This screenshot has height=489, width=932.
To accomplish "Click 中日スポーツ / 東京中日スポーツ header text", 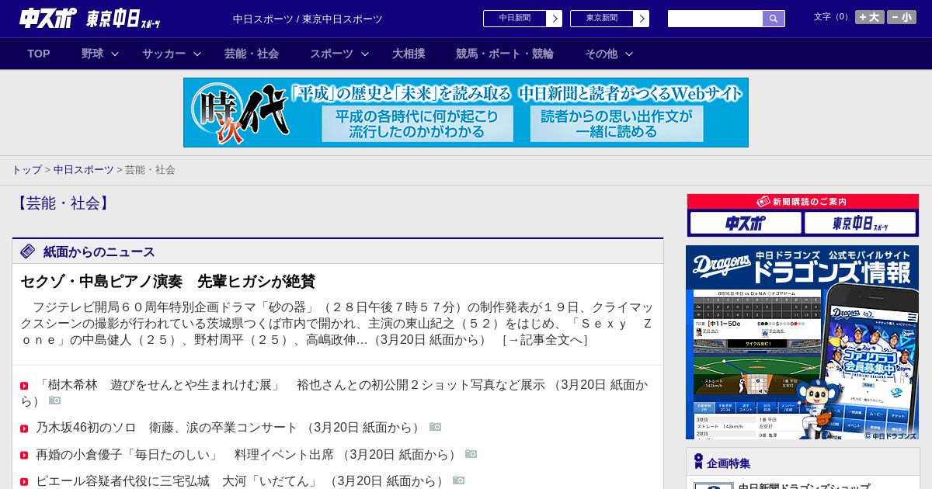I will point(308,19).
